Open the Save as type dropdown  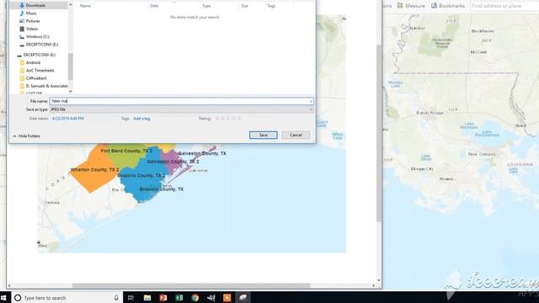coord(182,109)
